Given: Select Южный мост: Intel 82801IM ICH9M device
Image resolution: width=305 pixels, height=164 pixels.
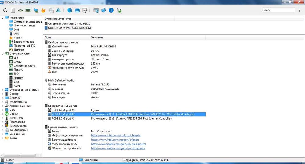Looking at the screenshot, I should coord(67,28).
